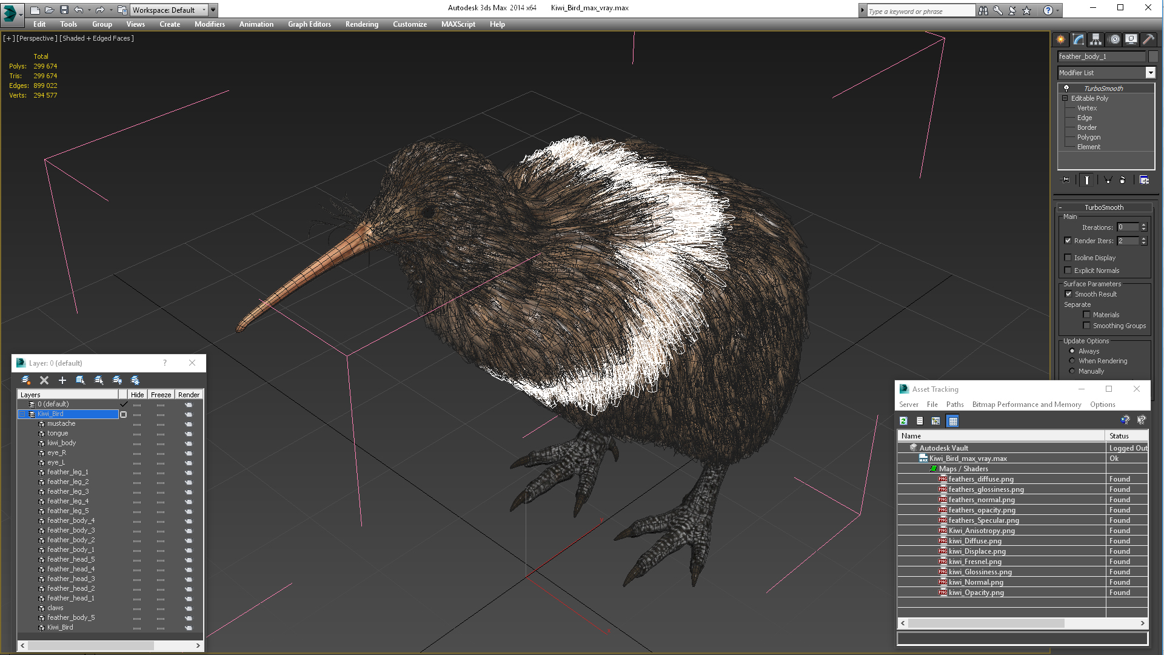The image size is (1164, 655).
Task: Click the Open File folder icon
Action: [49, 10]
